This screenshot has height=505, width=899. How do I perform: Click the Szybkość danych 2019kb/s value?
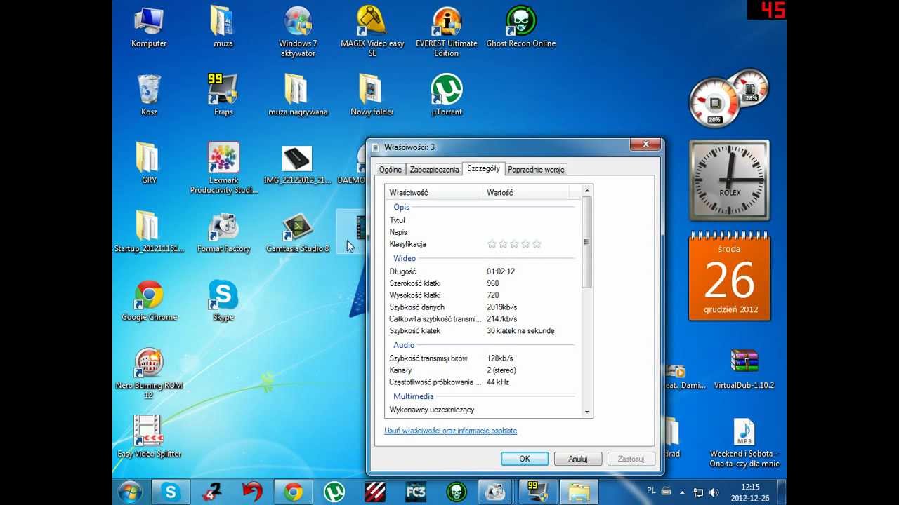(x=501, y=307)
